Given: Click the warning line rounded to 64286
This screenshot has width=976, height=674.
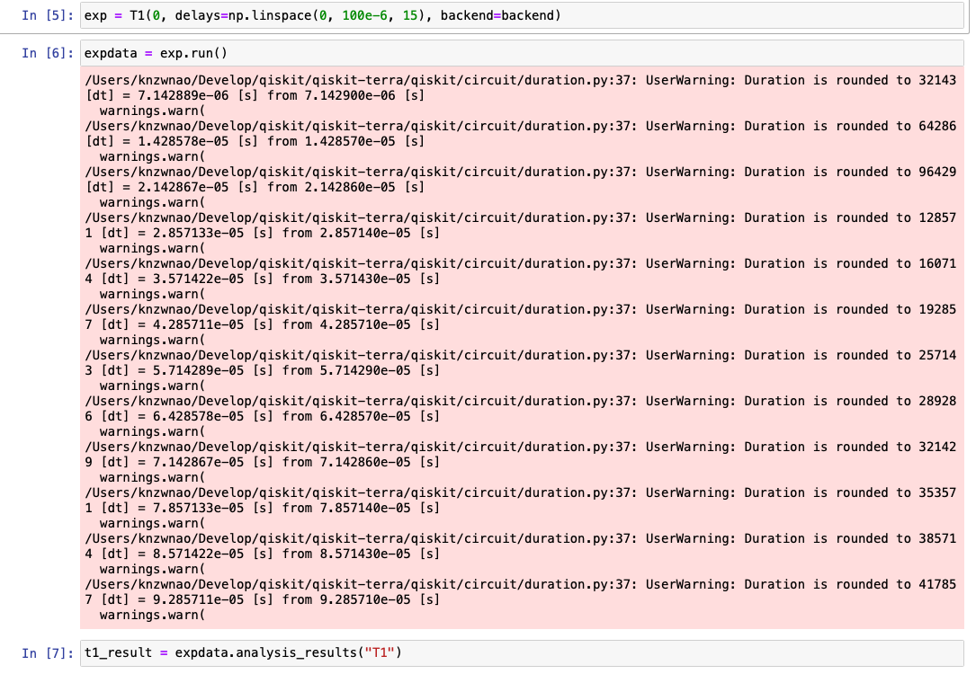Looking at the screenshot, I should pos(520,126).
